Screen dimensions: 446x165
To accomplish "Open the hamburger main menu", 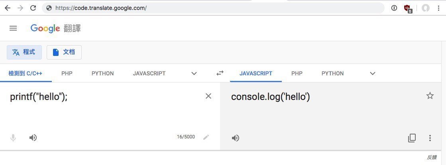I will click(x=13, y=28).
